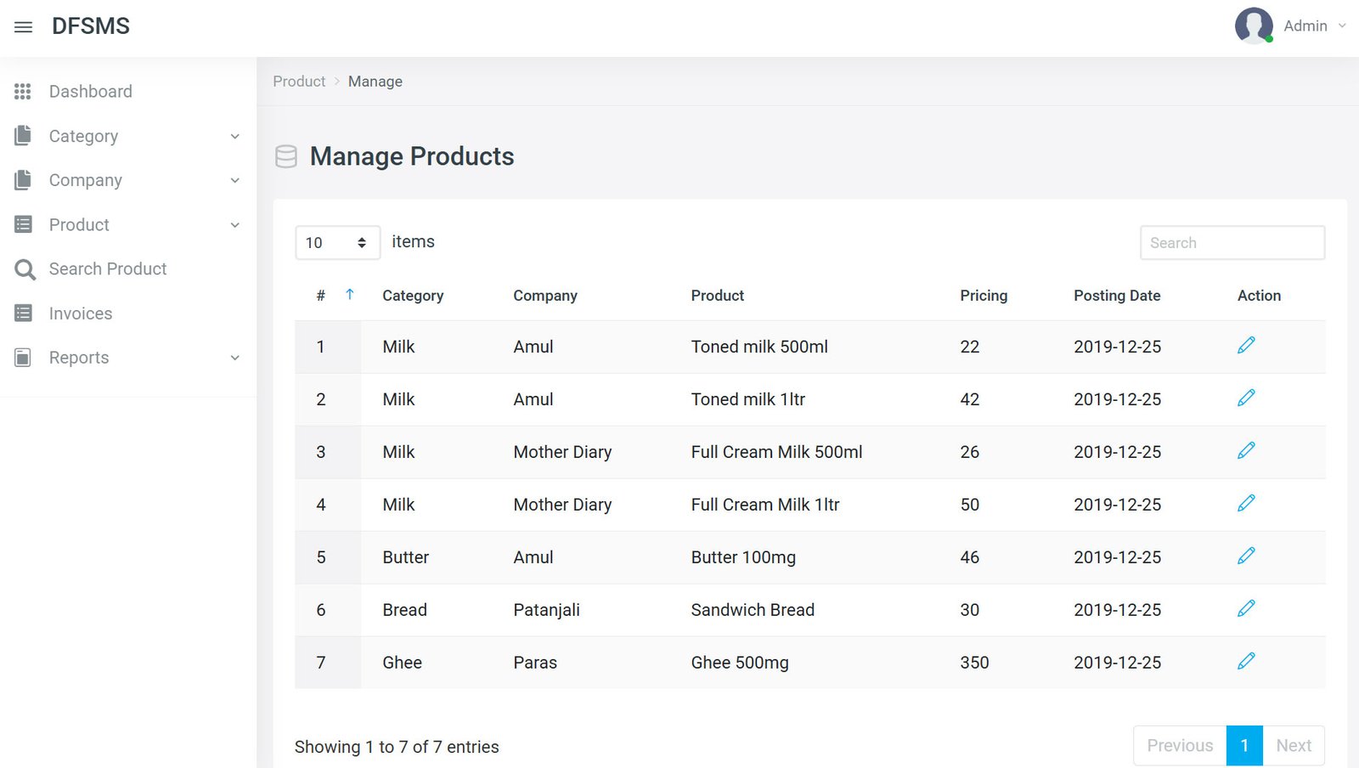Click the Category sidebar icon
1359x768 pixels.
23,135
